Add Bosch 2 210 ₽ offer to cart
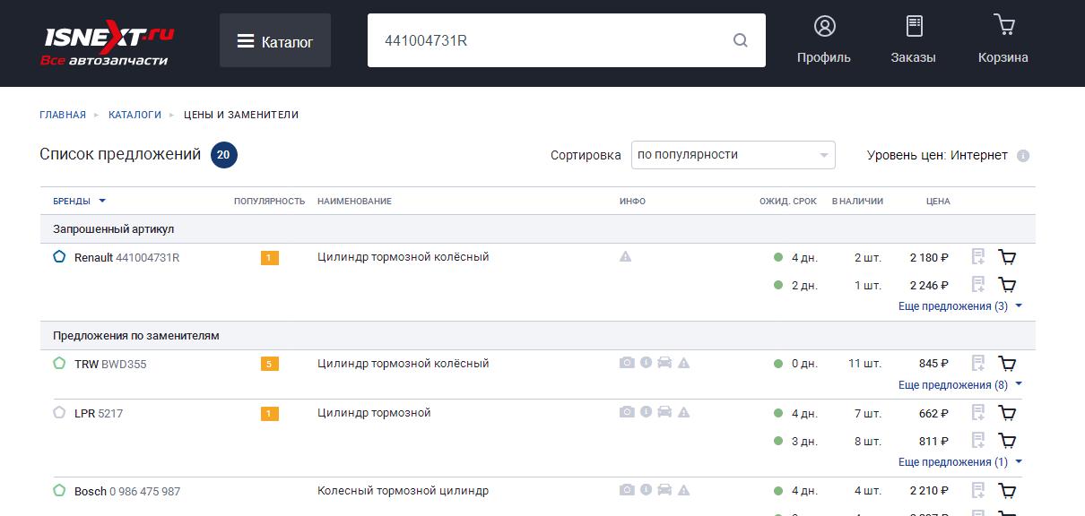Viewport: 1085px width, 516px height. coord(1007,491)
